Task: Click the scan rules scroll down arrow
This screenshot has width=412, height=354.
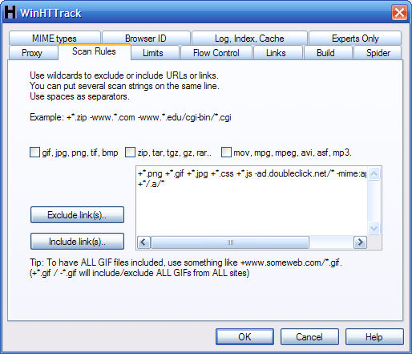Action: click(x=374, y=229)
